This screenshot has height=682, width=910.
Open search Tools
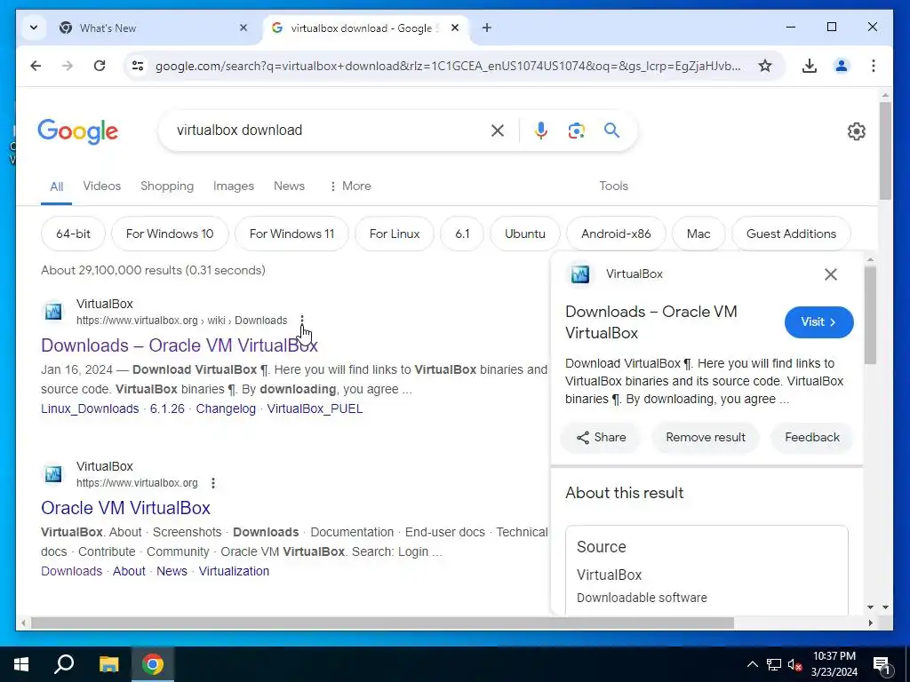click(x=613, y=186)
